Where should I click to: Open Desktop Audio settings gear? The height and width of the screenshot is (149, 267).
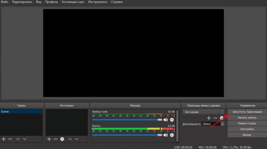pyautogui.click(x=172, y=120)
